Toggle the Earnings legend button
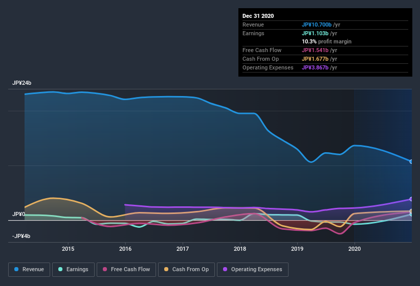 click(73, 270)
